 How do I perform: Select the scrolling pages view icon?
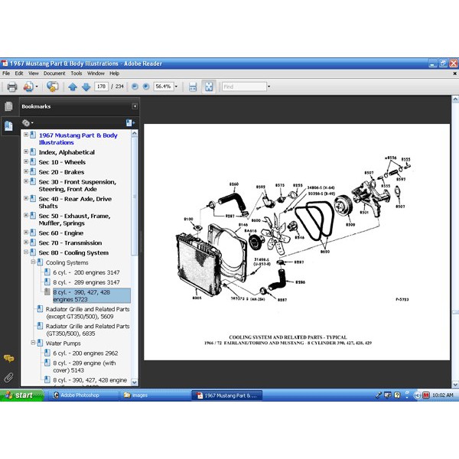[x=193, y=87]
